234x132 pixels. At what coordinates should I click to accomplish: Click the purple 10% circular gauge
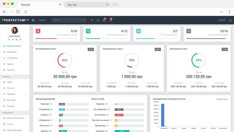132,60
